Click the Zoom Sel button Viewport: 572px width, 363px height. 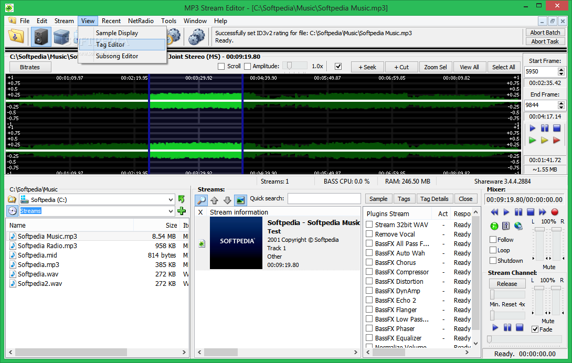[436, 67]
